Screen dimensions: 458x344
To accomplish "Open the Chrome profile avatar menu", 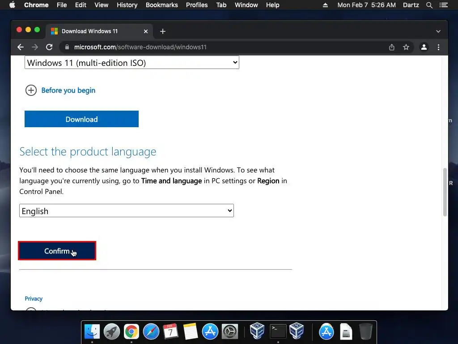I will [x=424, y=47].
